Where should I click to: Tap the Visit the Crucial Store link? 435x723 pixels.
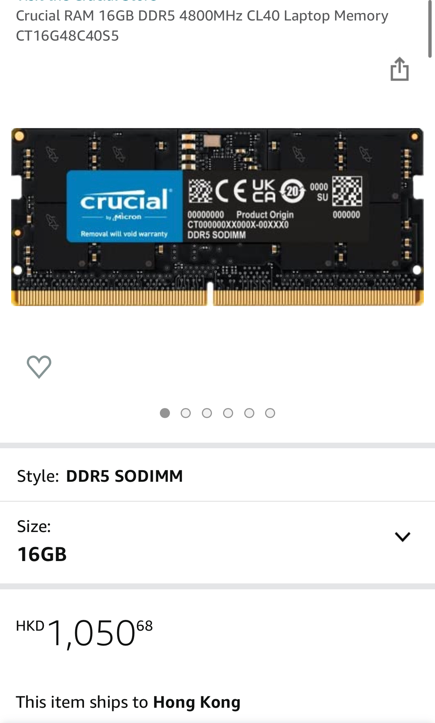pyautogui.click(x=87, y=1)
